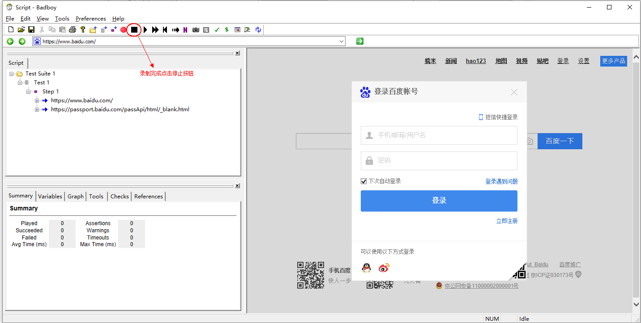Open the 登录遇到问题 link
641x323 pixels.
click(501, 181)
